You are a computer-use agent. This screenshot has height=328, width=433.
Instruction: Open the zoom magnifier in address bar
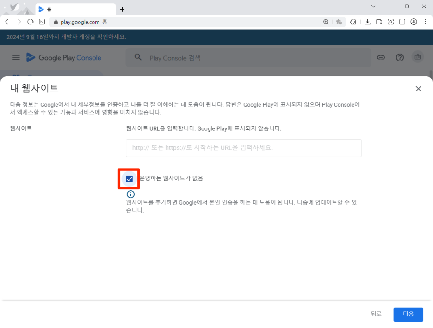coord(326,22)
